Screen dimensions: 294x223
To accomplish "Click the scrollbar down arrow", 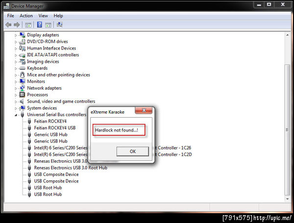I will (288, 199).
